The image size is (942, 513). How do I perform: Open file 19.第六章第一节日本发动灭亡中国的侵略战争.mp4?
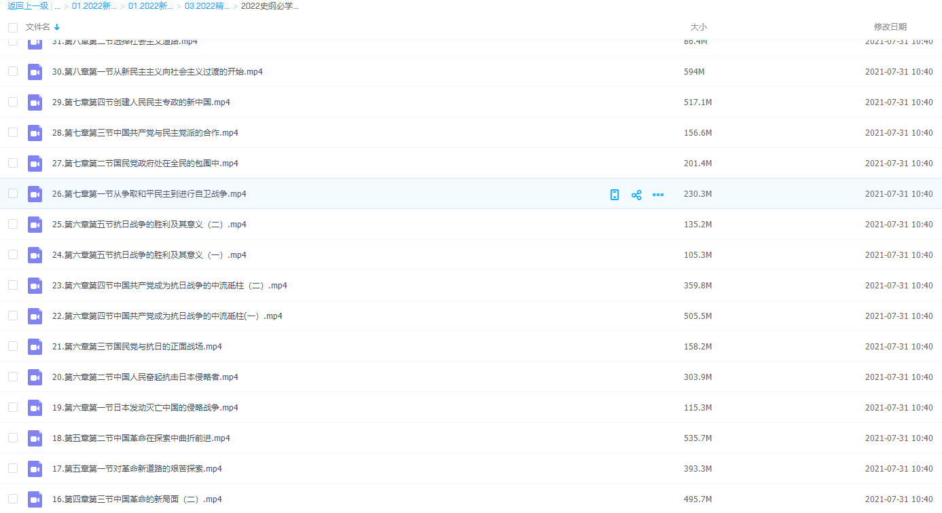[145, 408]
